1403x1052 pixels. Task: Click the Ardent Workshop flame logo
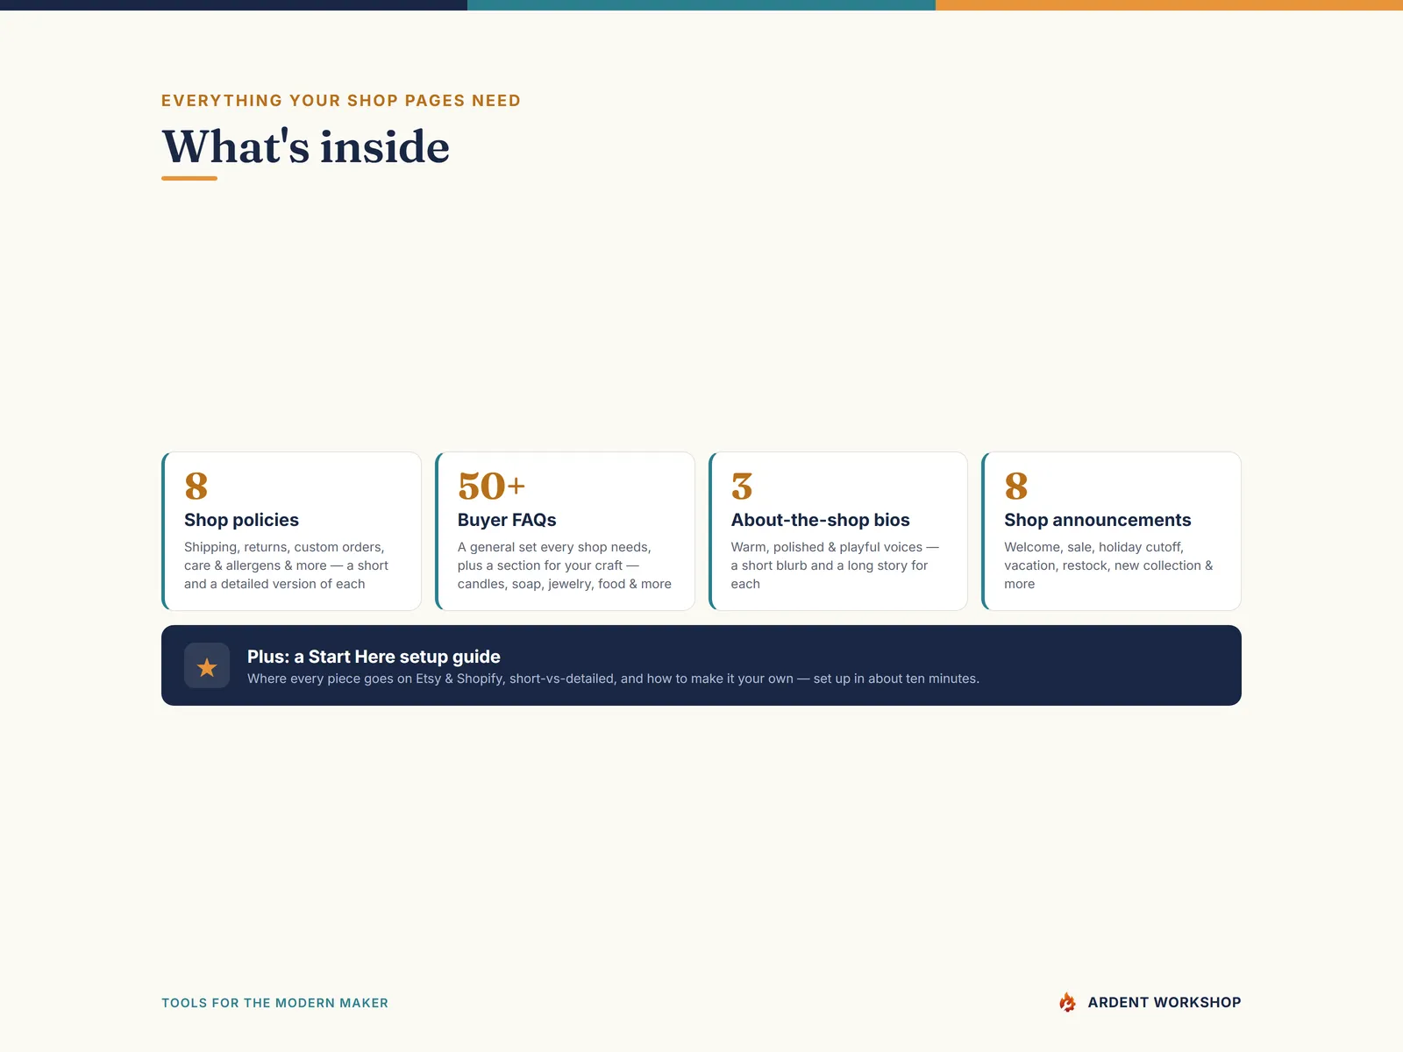click(1067, 1002)
